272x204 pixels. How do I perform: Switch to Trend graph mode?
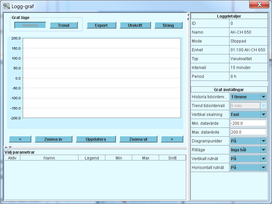(64, 25)
